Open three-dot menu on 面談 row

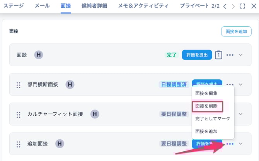230,55
